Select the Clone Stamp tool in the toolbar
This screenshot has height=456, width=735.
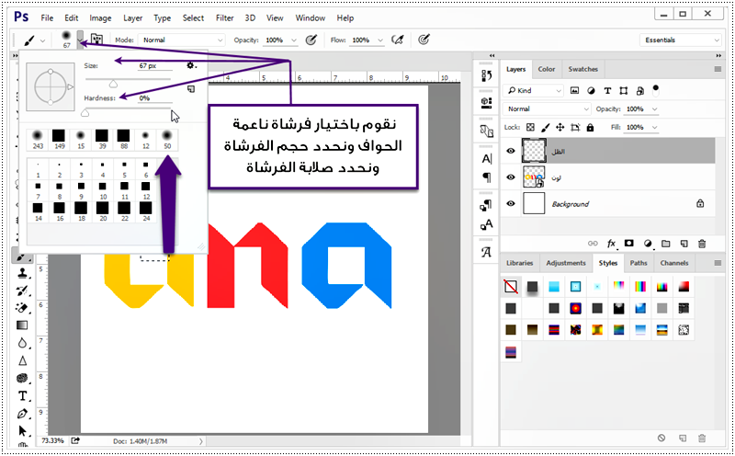(22, 272)
